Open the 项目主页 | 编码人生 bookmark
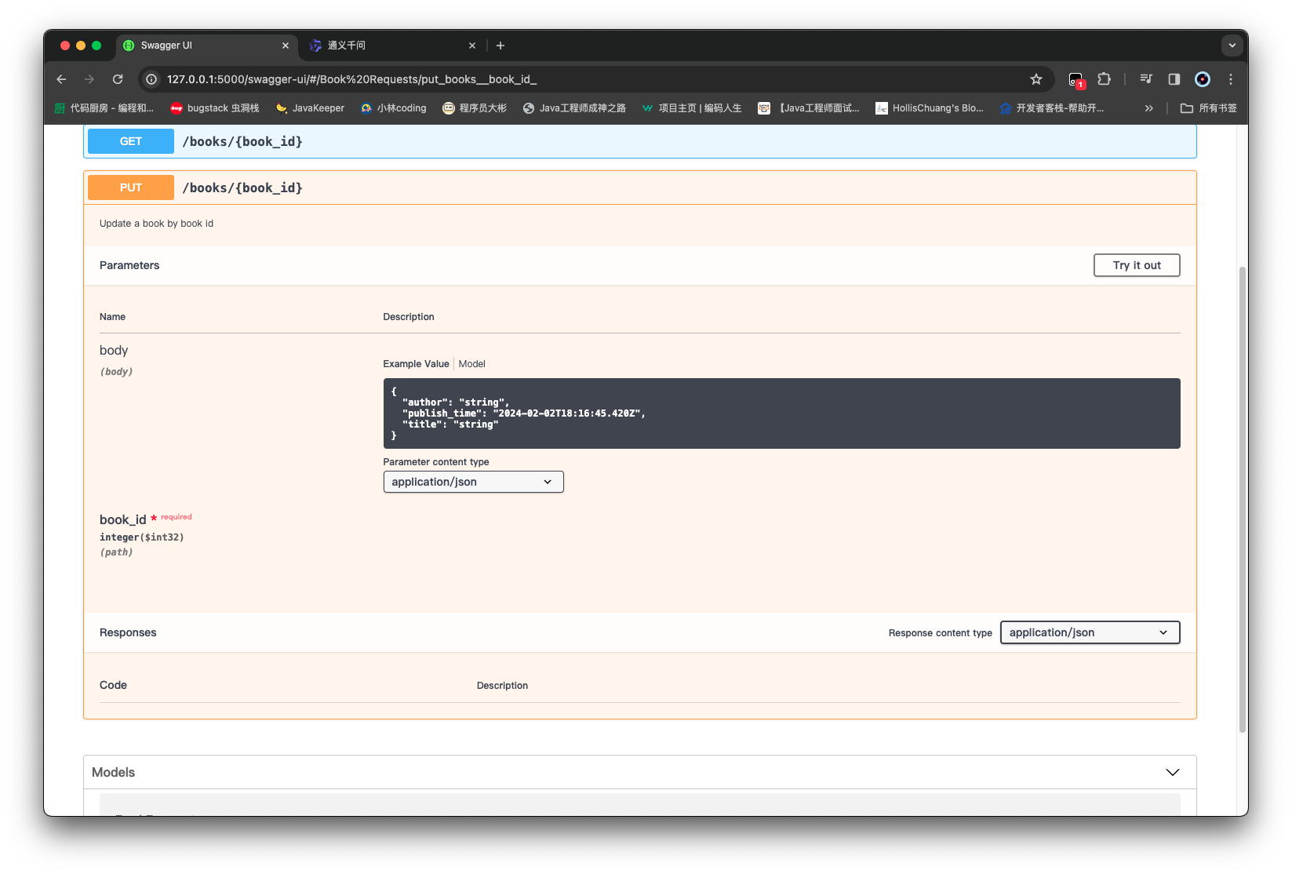This screenshot has width=1292, height=874. (x=692, y=108)
